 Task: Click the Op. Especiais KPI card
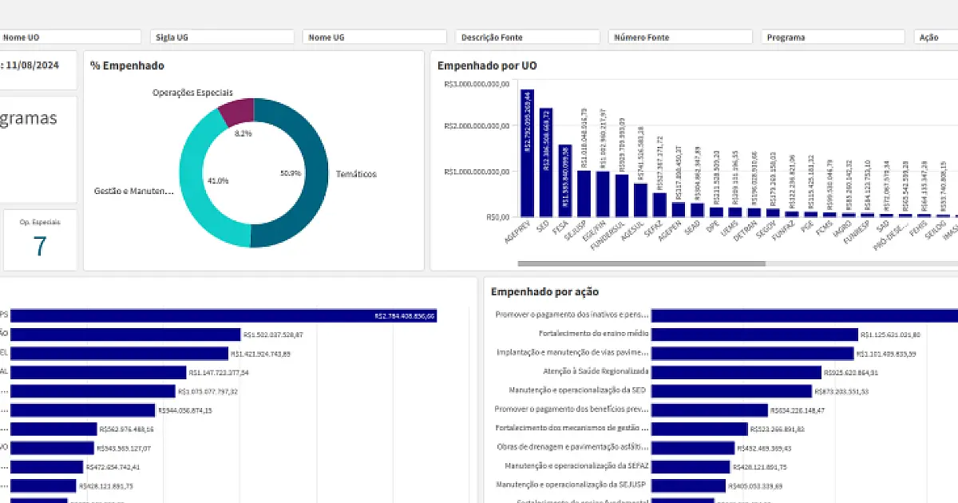click(40, 240)
